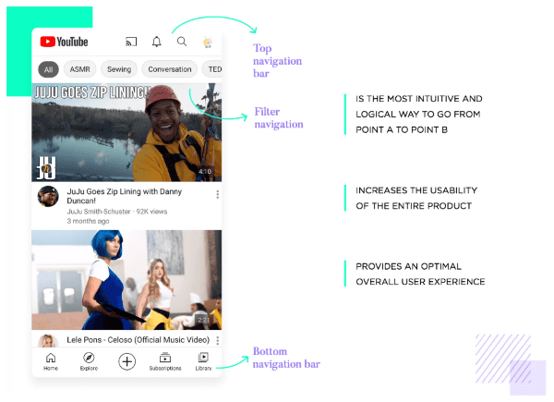Go to Home in bottom bar
554x402 pixels.
[51, 360]
